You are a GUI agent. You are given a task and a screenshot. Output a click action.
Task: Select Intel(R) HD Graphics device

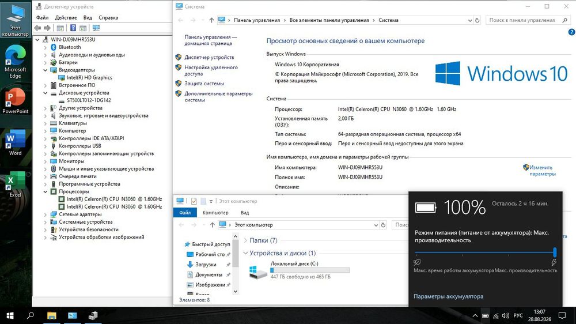click(89, 78)
